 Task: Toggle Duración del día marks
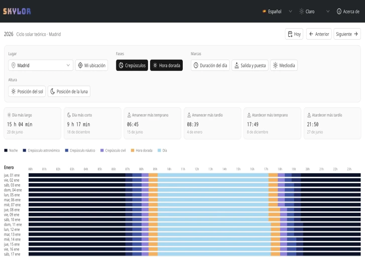210,65
